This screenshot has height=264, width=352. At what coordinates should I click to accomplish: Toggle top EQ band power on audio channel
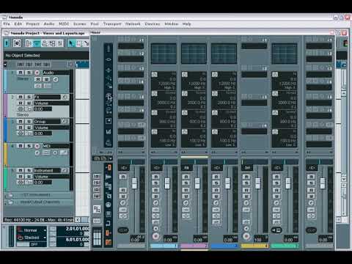(x=155, y=75)
